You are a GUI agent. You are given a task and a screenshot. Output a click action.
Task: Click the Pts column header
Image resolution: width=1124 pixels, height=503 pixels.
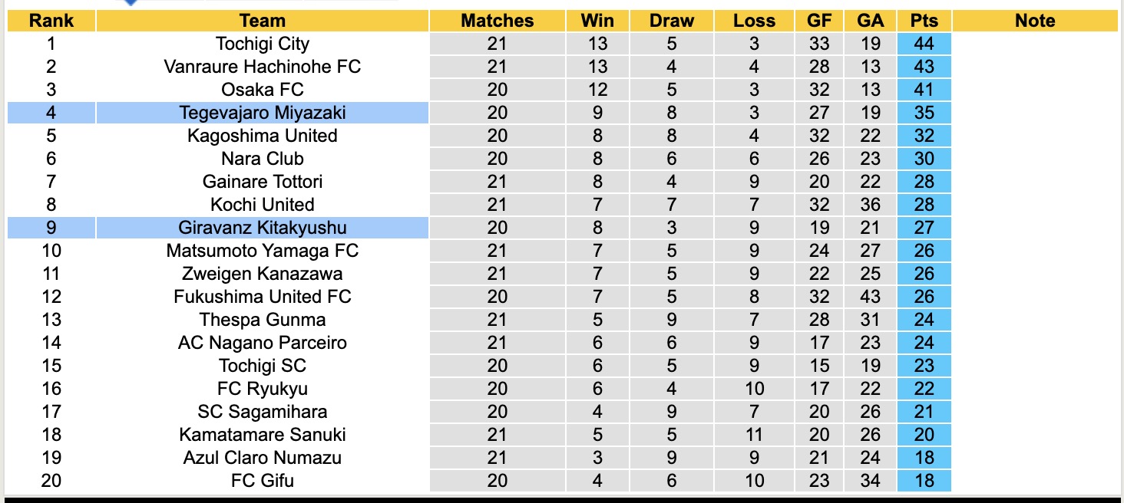pos(924,21)
